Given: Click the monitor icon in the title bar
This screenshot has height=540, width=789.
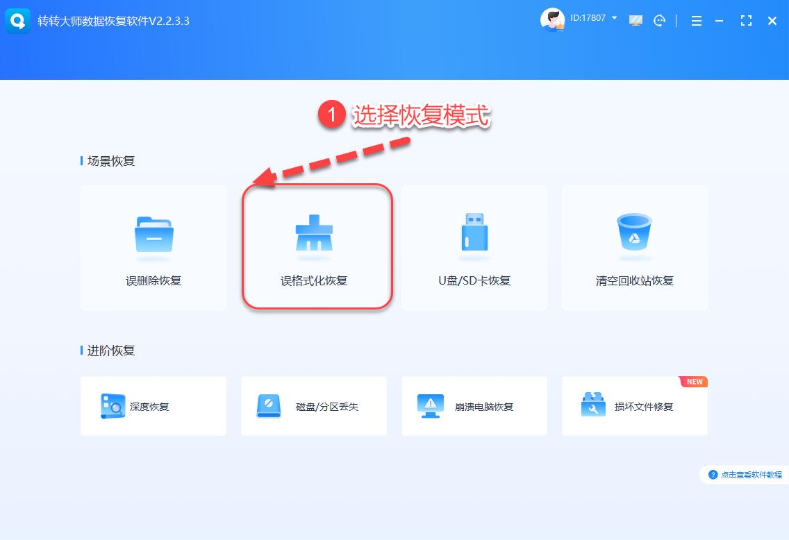Looking at the screenshot, I should pyautogui.click(x=636, y=21).
